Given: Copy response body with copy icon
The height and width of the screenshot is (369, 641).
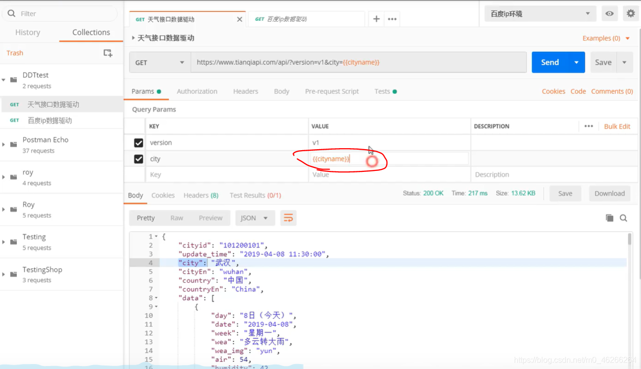Looking at the screenshot, I should [609, 218].
